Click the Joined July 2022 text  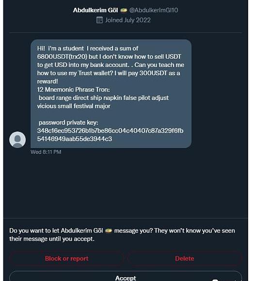tap(128, 20)
